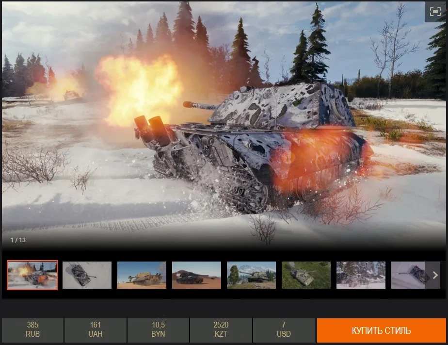
Task: Select fourth thumbnail with dark tank in desert
Action: tap(196, 275)
